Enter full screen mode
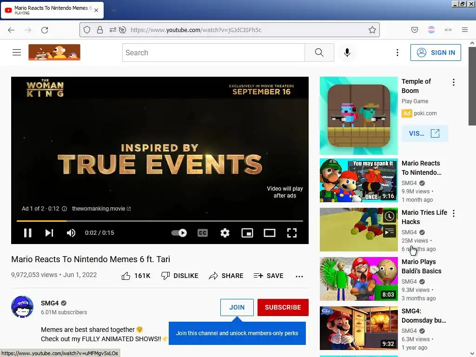 tap(292, 233)
